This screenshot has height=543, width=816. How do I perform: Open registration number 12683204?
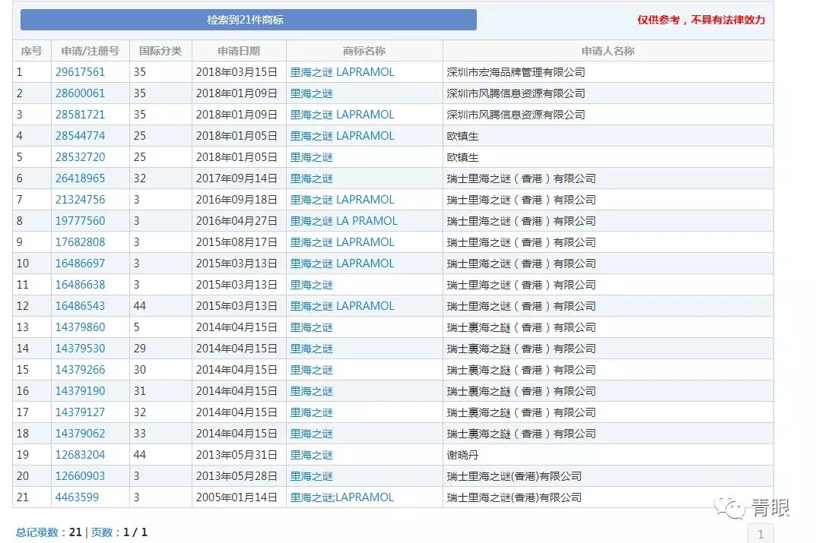[80, 455]
